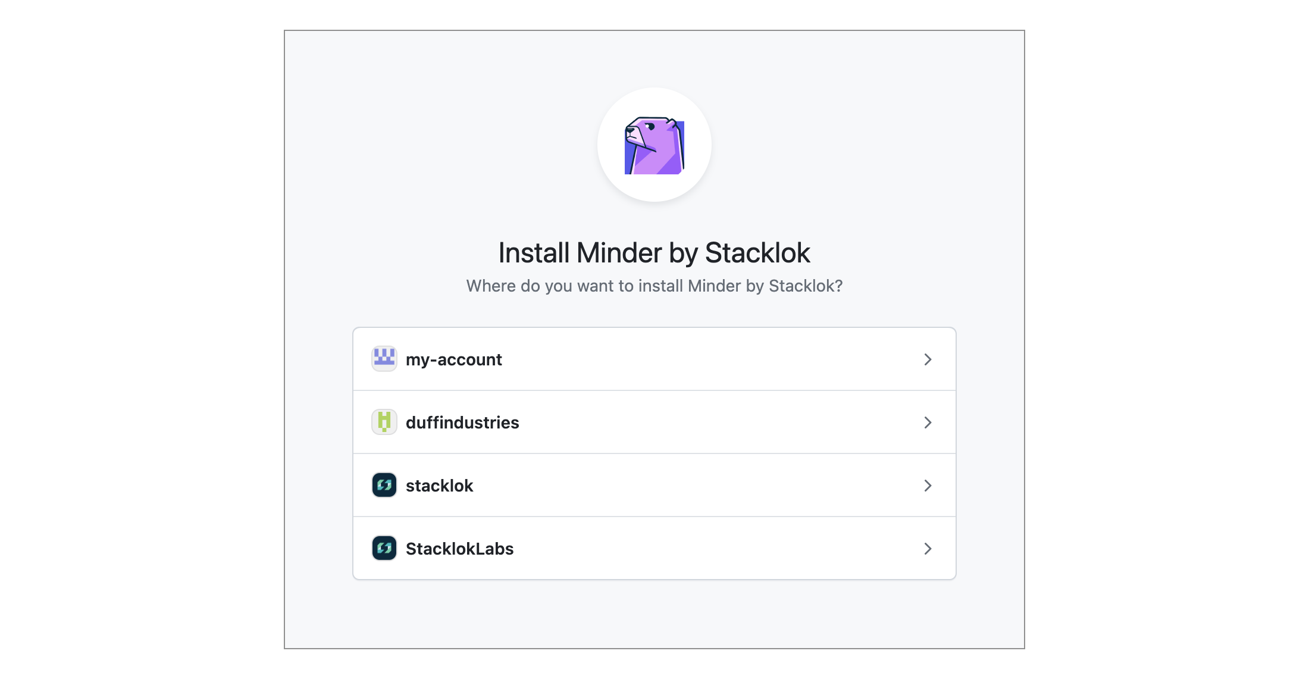Click the StacklokLabs organization avatar

pyautogui.click(x=384, y=548)
